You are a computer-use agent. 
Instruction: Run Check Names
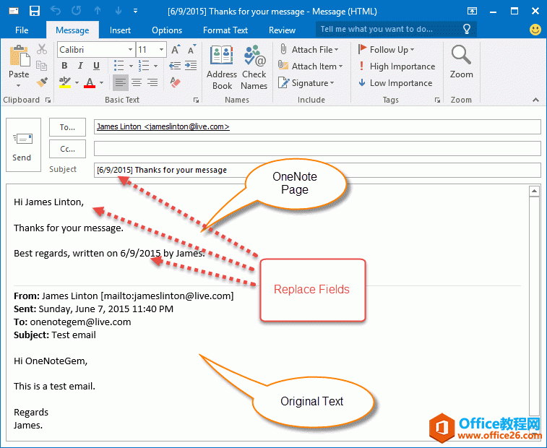pos(254,66)
